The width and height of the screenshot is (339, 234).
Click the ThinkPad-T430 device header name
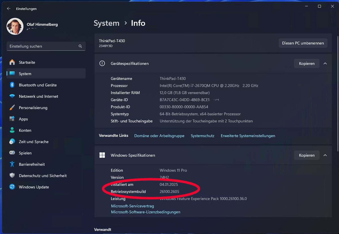pyautogui.click(x=112, y=41)
